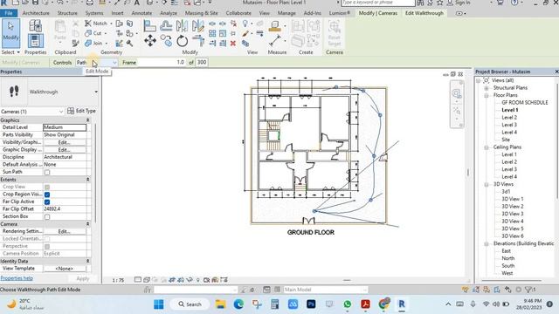This screenshot has height=314, width=559.
Task: Click the view scale 1:75
Action: tap(118, 280)
